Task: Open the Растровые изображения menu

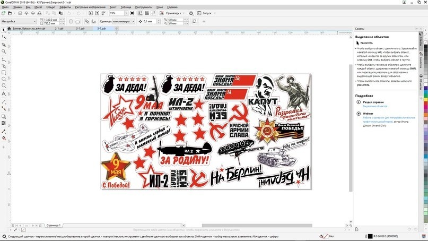Action: coord(90,7)
